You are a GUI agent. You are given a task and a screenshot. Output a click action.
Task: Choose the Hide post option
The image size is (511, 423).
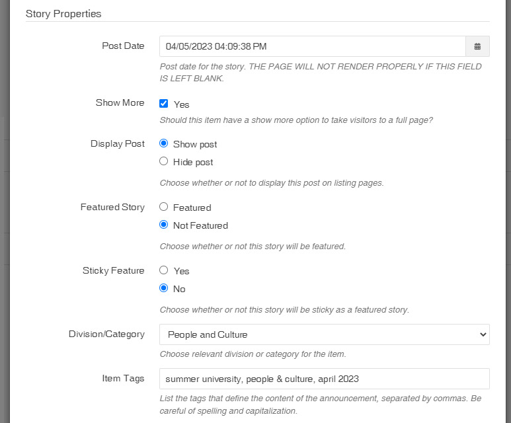(163, 161)
